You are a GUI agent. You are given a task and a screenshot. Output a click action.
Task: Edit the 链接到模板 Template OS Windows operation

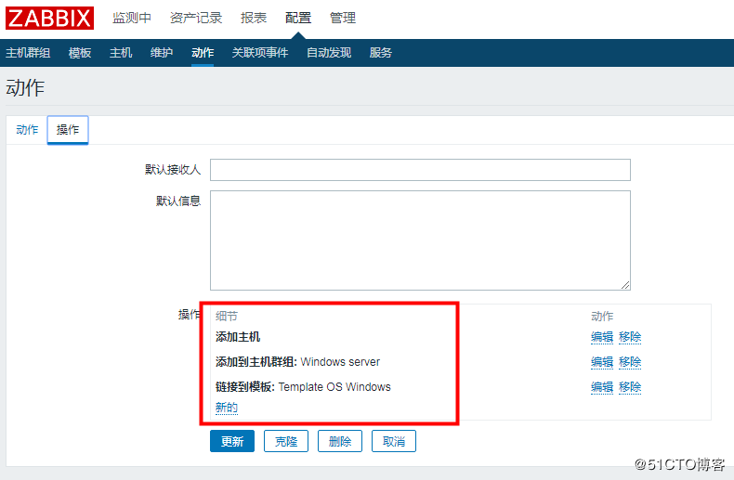click(602, 387)
